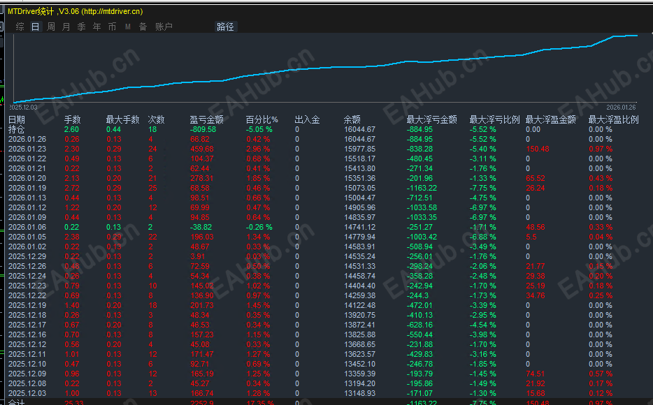Image resolution: width=653 pixels, height=405 pixels.
Task: Select the 2025.12.10 row date
Action: (x=27, y=364)
